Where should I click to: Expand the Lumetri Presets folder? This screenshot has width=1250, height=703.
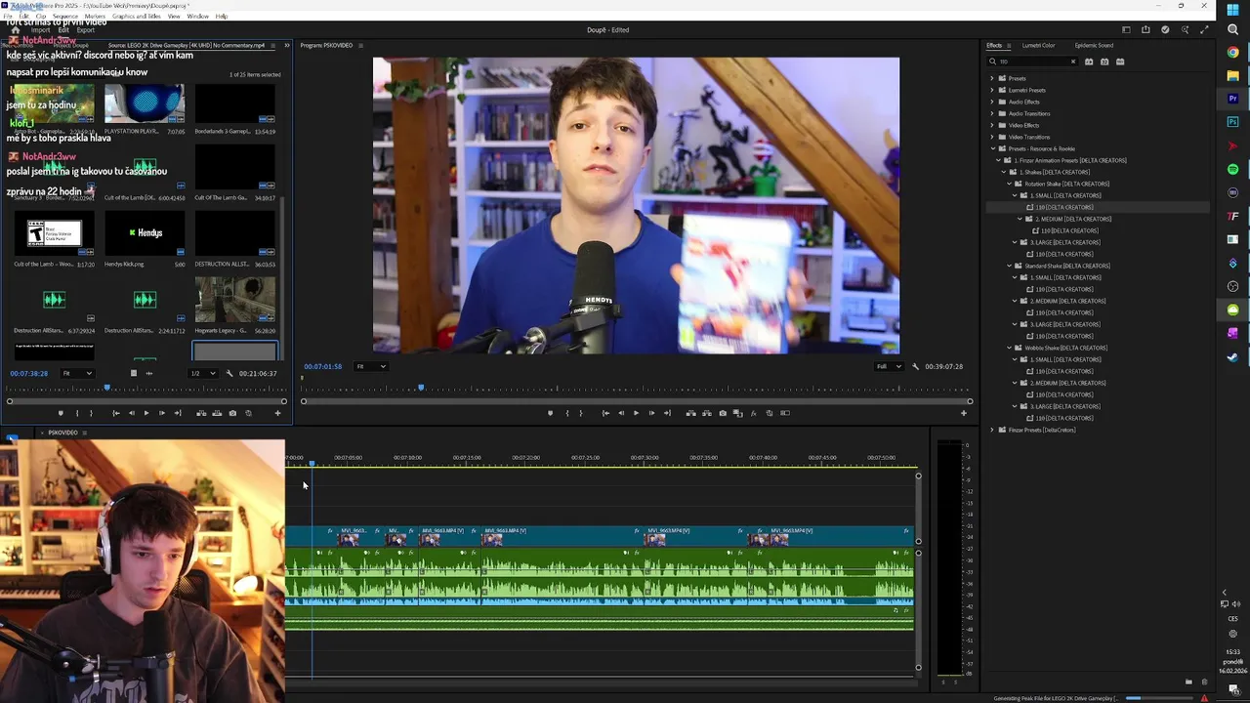(x=992, y=90)
